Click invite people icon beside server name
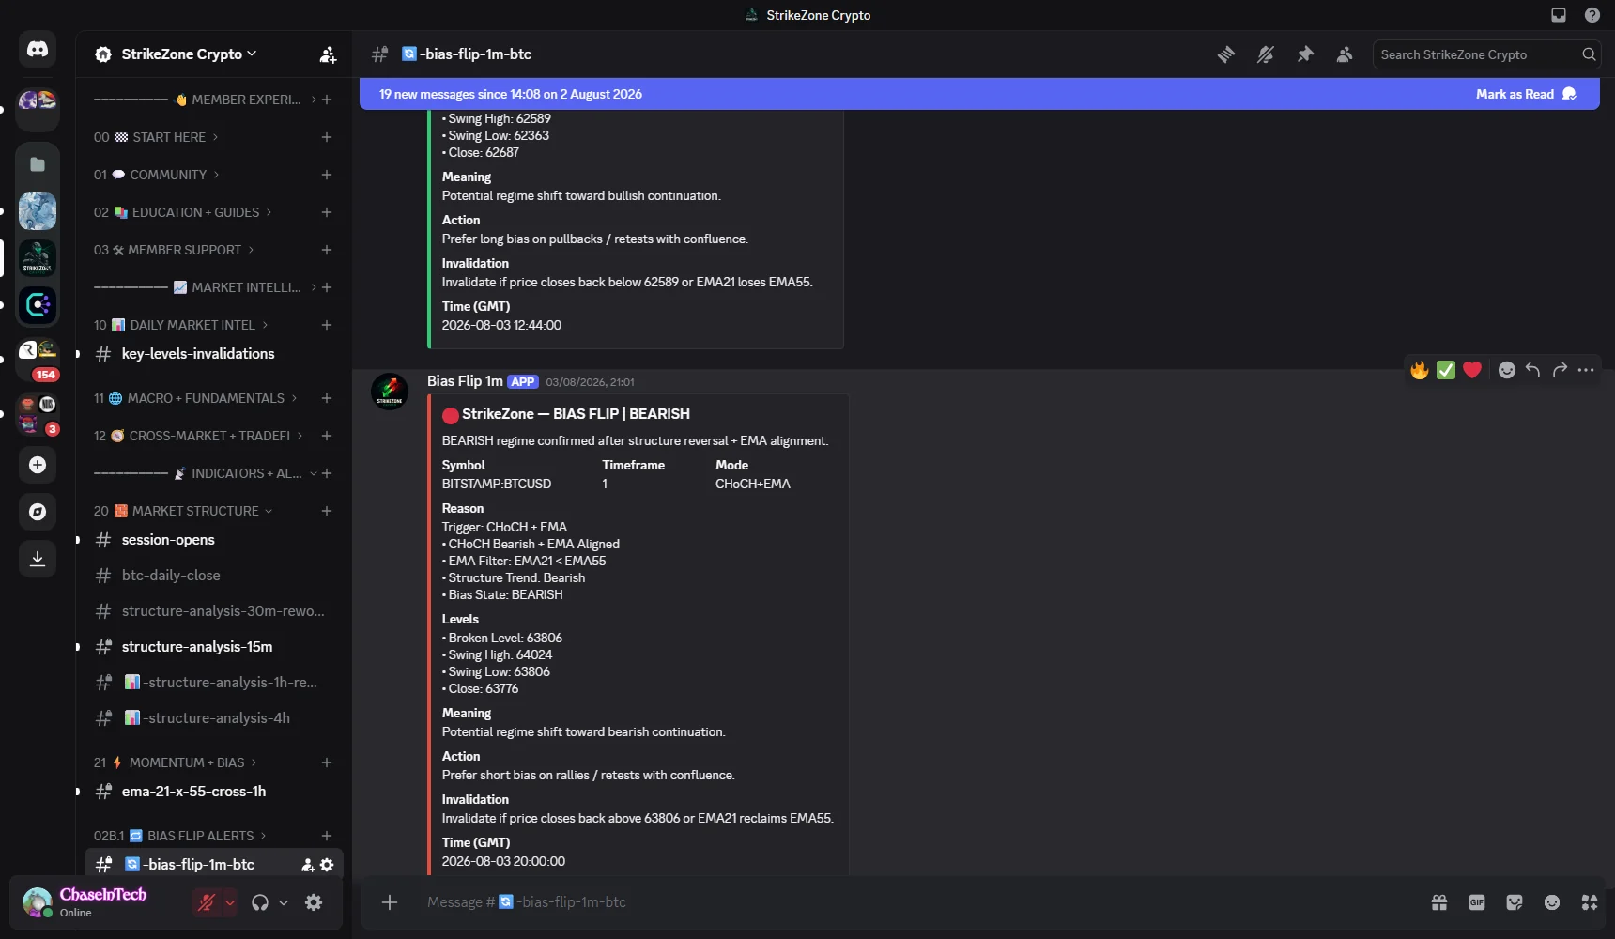 tap(328, 54)
